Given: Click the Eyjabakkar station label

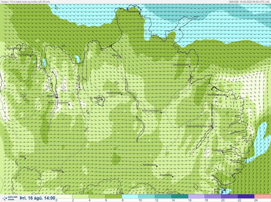Looking at the screenshot, I should pyautogui.click(x=166, y=175).
